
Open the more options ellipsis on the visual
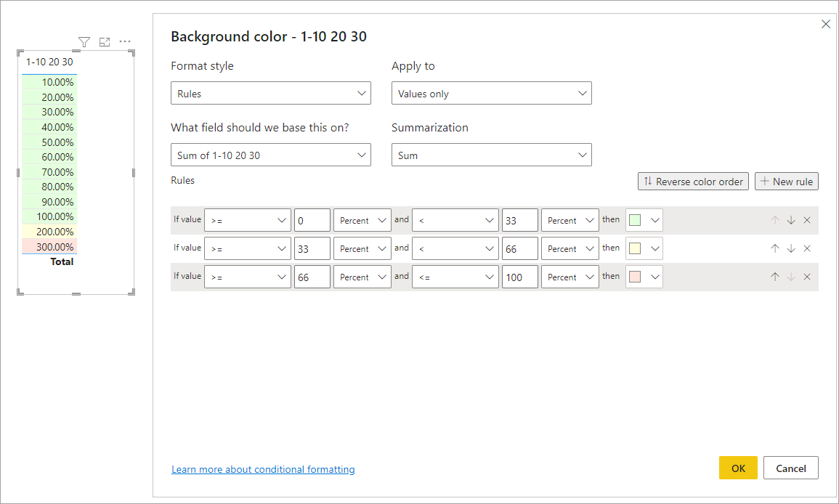pos(125,41)
